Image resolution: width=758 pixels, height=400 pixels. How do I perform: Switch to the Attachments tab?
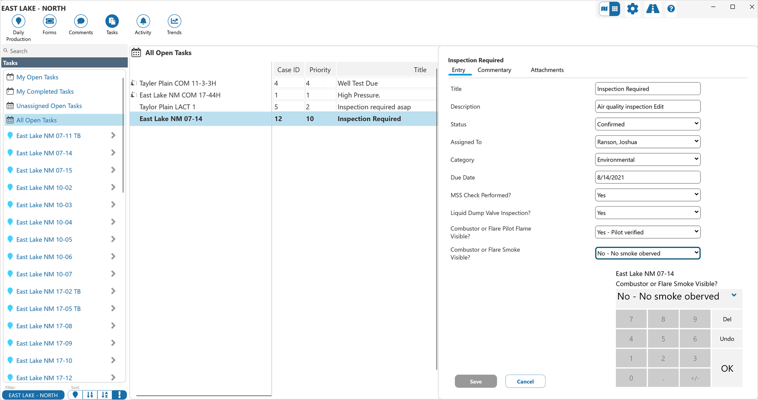coord(547,70)
